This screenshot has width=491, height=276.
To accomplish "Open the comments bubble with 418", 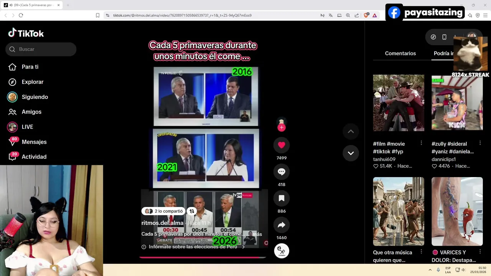I will coord(282,172).
